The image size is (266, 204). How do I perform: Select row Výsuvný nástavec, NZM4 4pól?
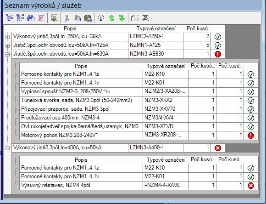pos(139,185)
